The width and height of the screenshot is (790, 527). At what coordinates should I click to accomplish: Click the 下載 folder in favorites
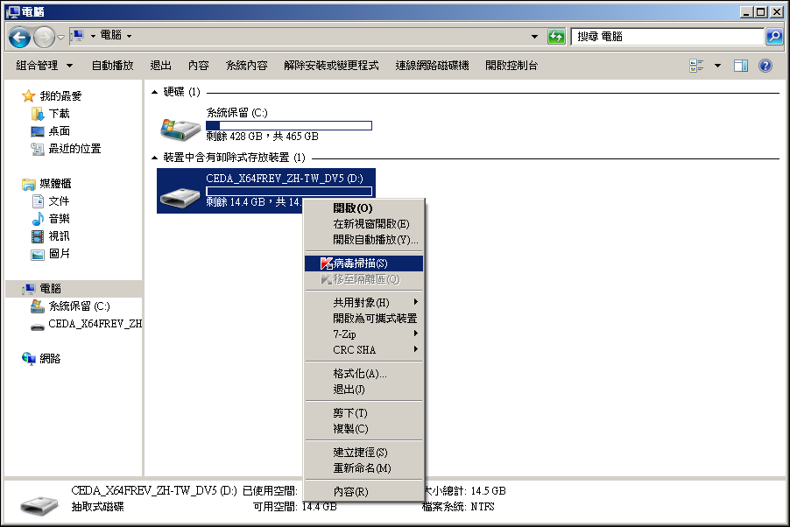point(59,114)
